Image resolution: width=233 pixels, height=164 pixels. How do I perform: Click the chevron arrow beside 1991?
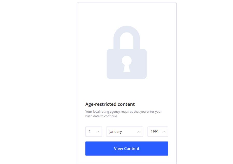coord(164,132)
